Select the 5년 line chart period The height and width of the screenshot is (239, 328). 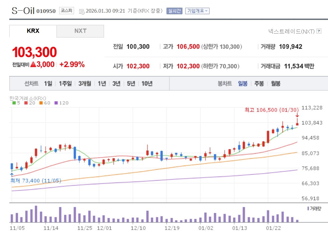pos(131,84)
